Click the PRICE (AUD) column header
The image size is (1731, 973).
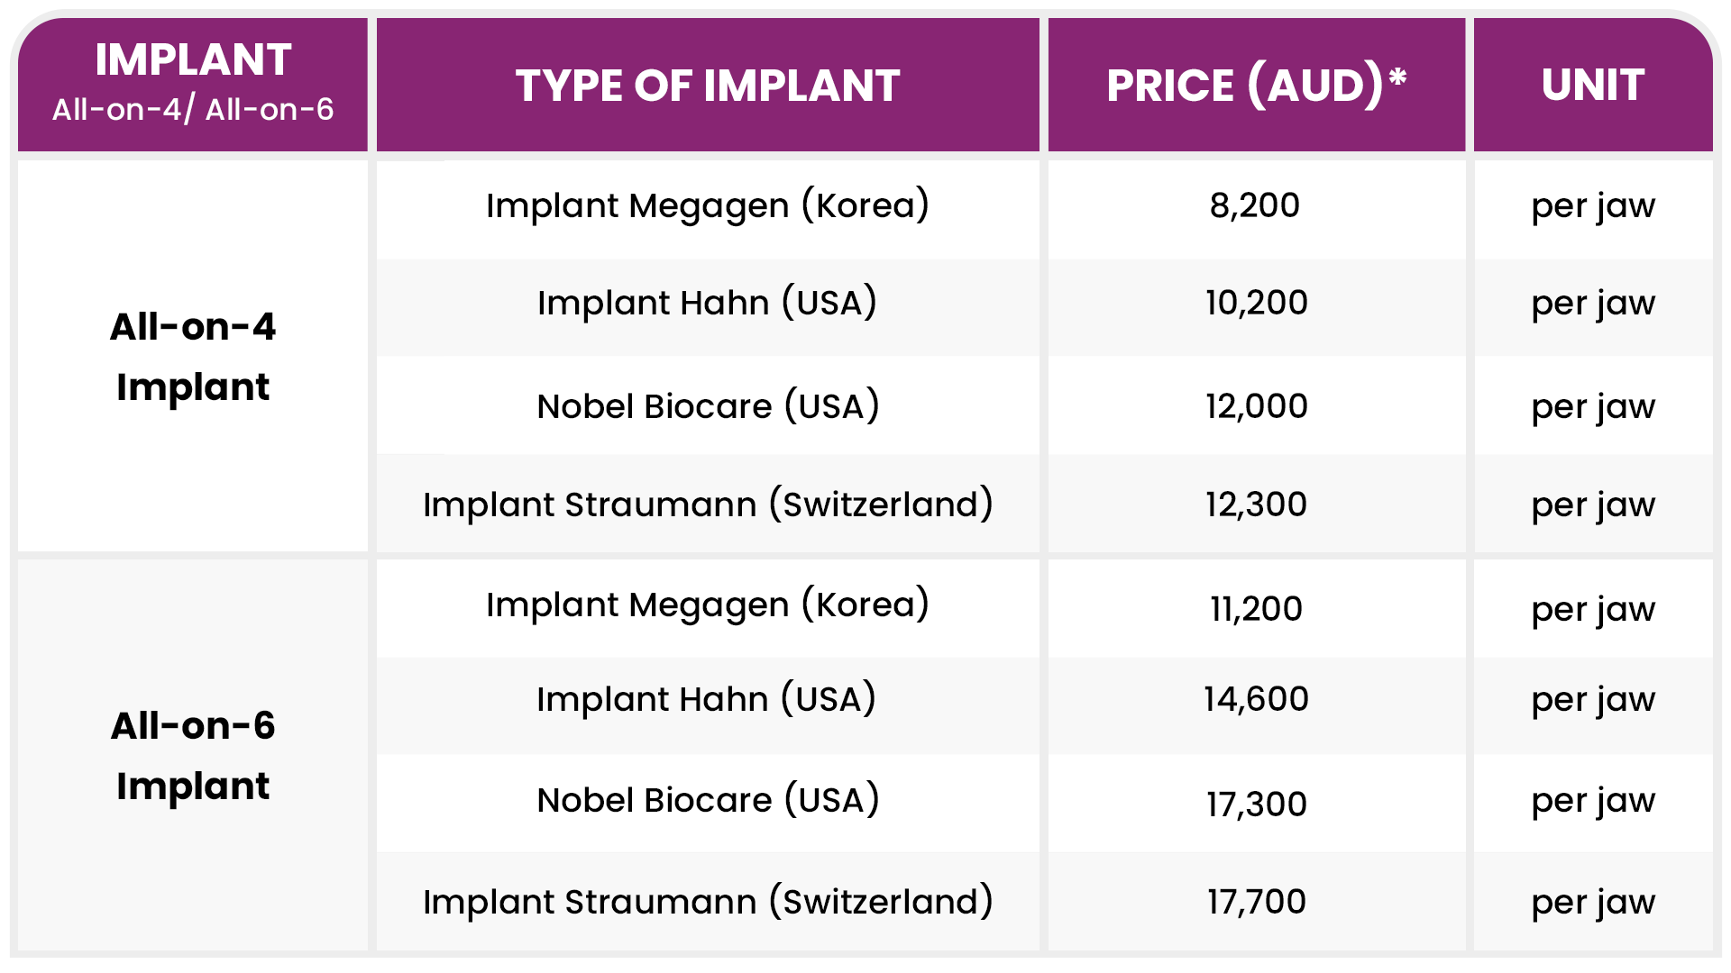click(x=1244, y=86)
